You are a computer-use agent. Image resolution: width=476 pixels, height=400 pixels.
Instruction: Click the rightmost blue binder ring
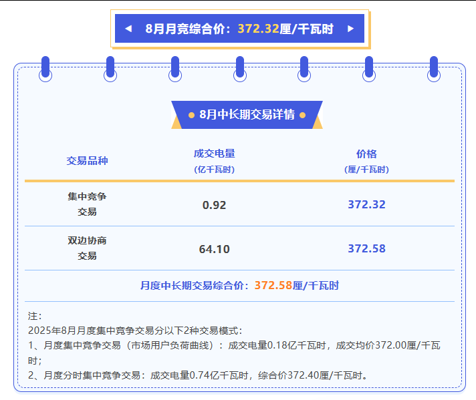click(x=433, y=69)
